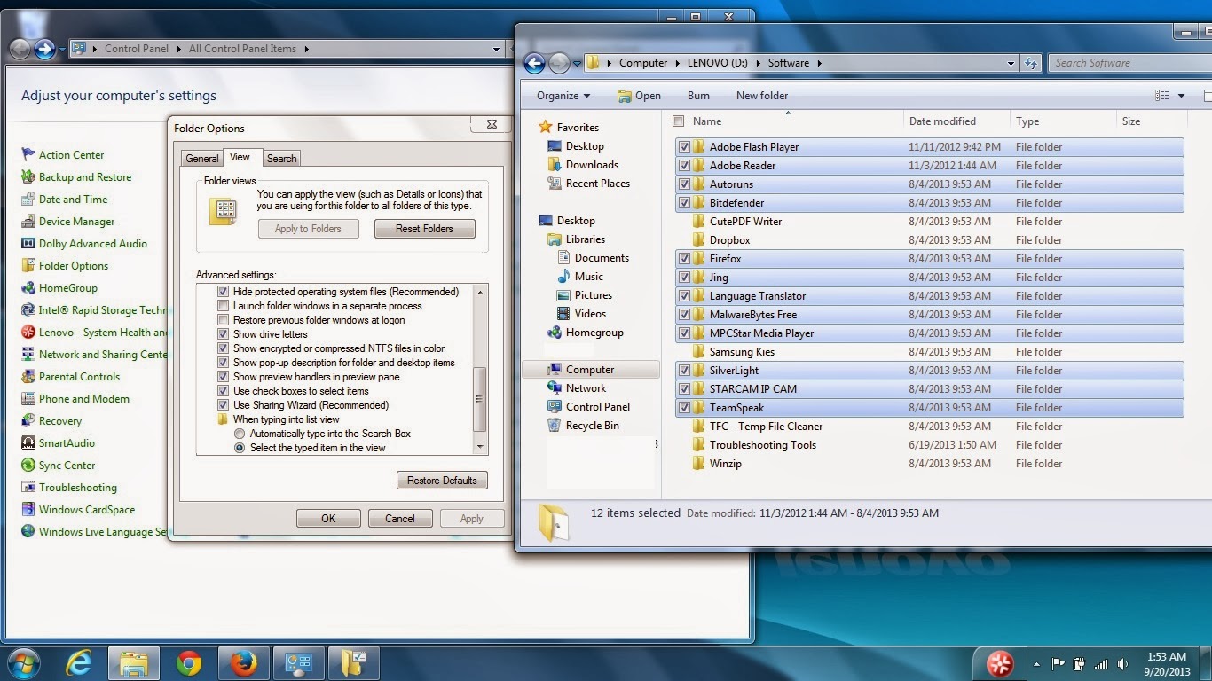Viewport: 1212px width, 681px height.
Task: Uncheck Use check boxes to select items
Action: (x=224, y=391)
